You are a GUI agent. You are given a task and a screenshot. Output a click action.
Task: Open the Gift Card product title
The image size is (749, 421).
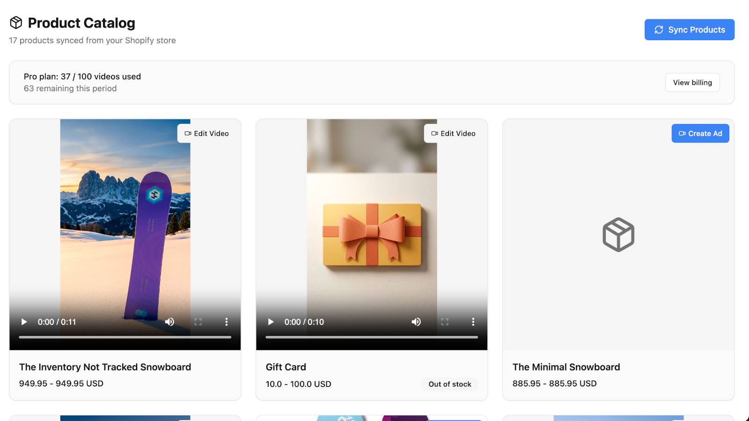click(286, 367)
